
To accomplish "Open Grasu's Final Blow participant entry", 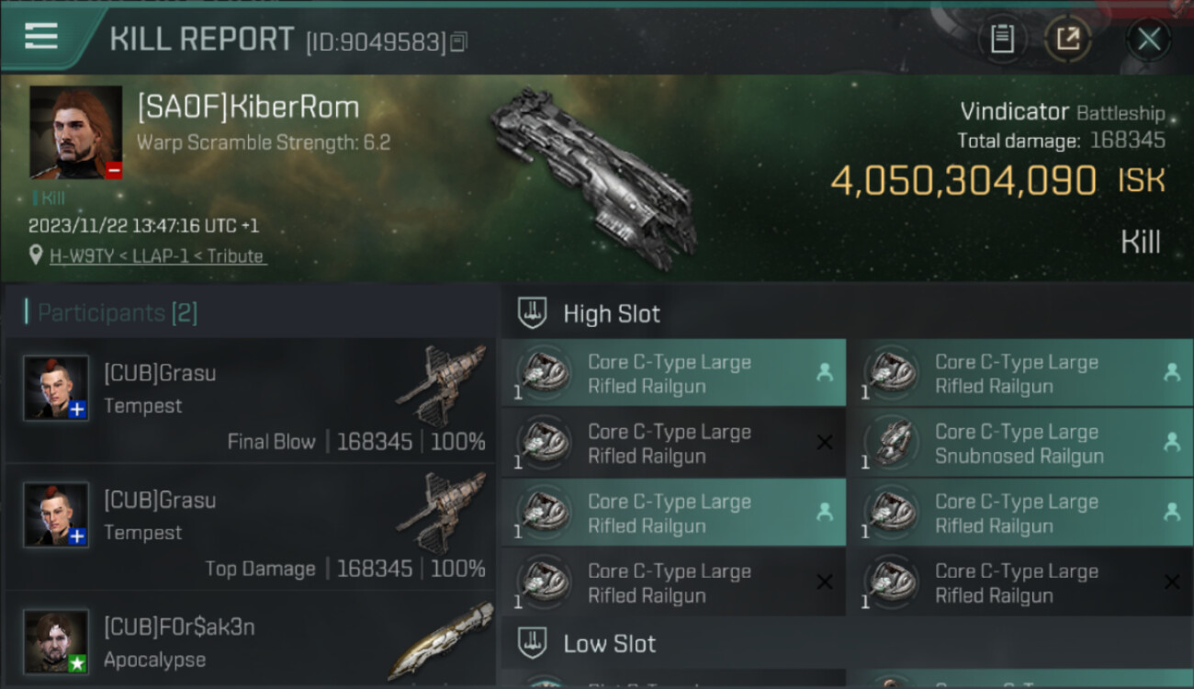I will pos(251,400).
